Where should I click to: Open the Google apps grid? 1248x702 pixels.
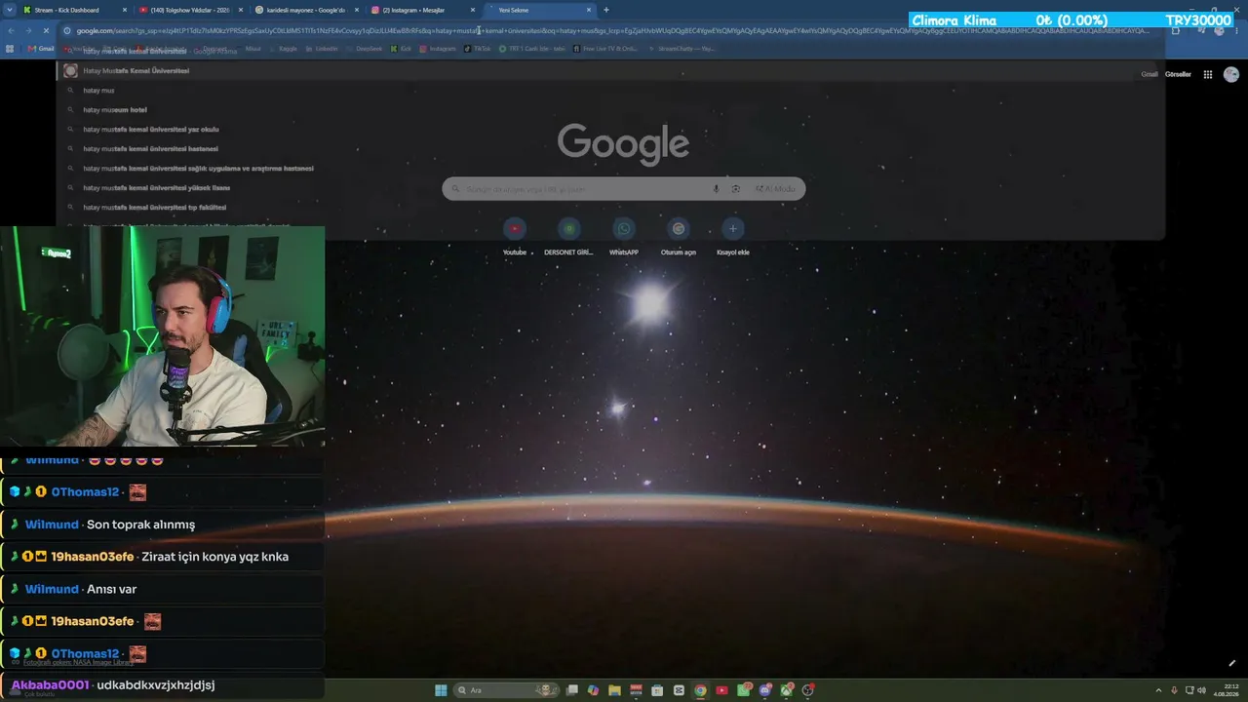(1208, 74)
